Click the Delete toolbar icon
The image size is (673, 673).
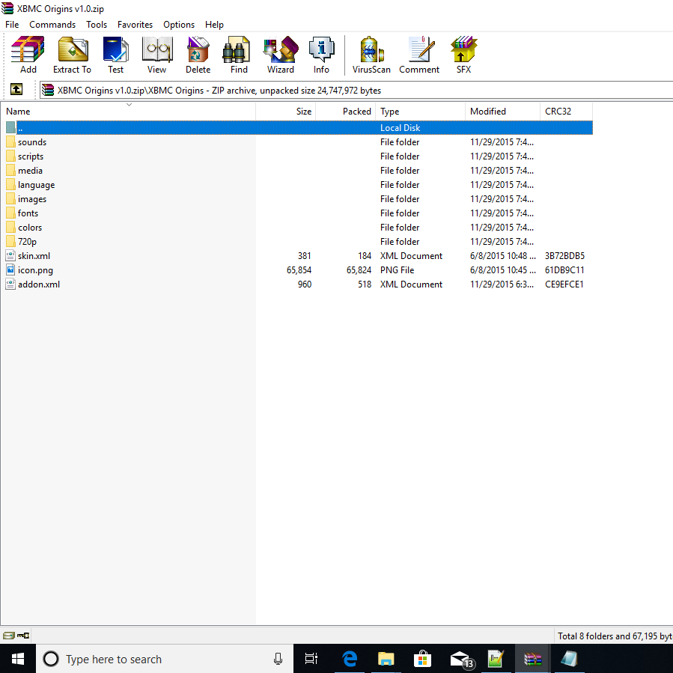coord(198,55)
